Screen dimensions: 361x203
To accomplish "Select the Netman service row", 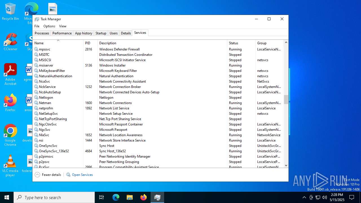I will (x=158, y=103).
